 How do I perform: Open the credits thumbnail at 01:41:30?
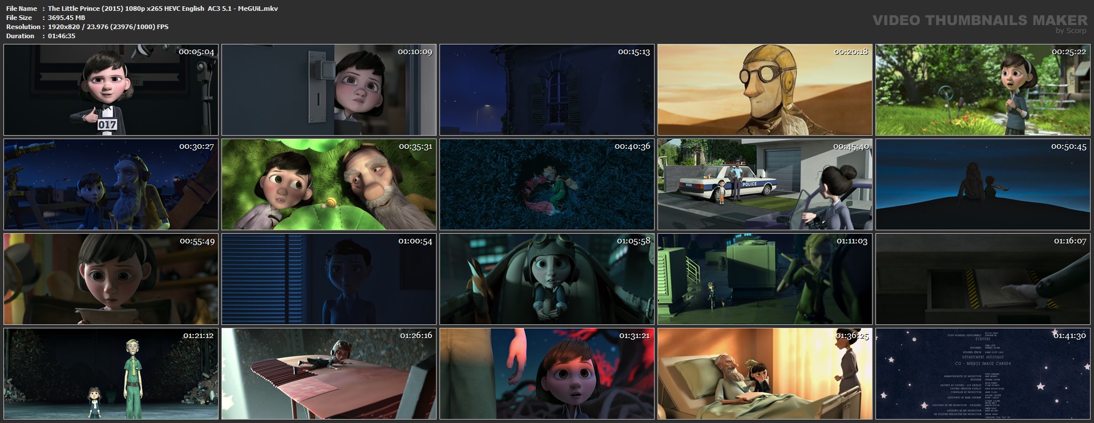click(x=983, y=373)
